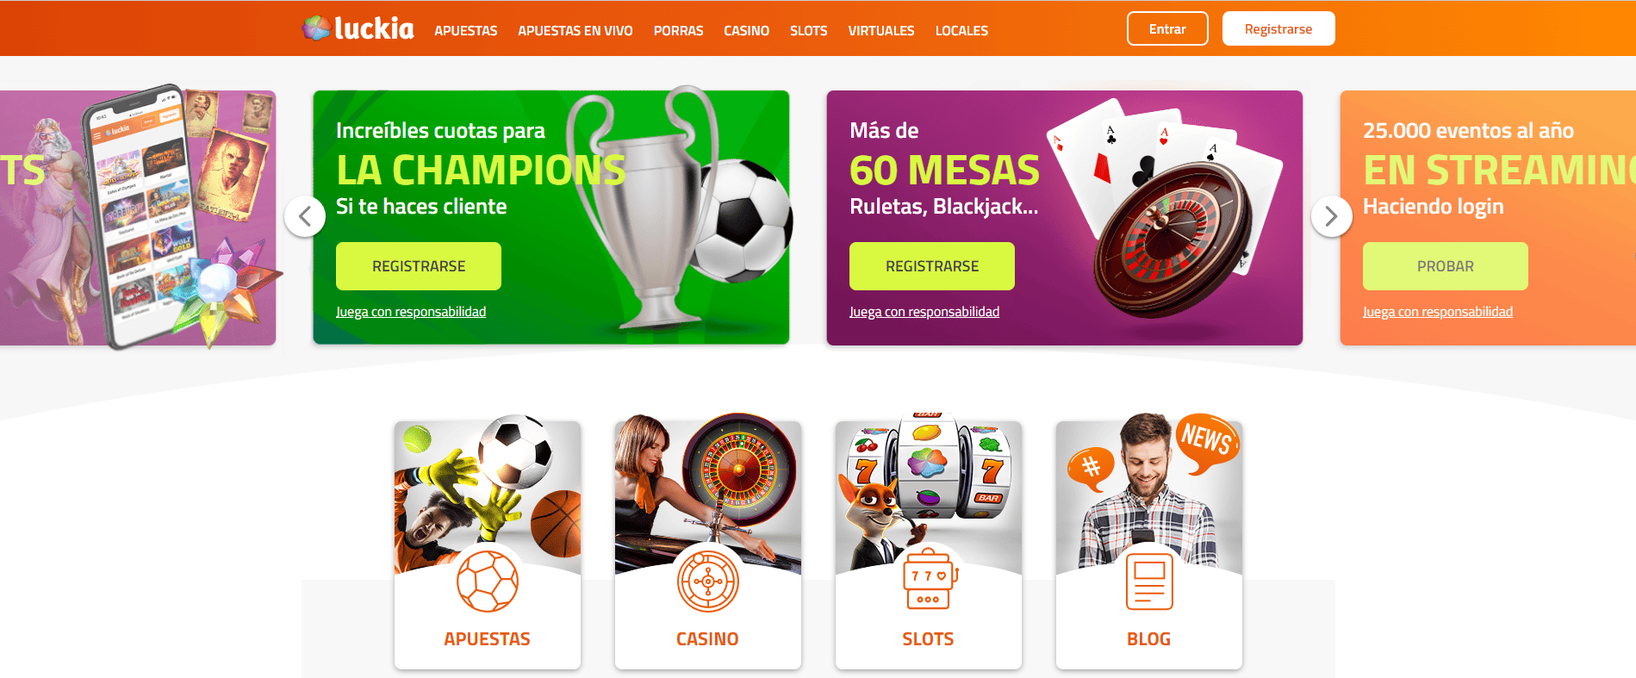The height and width of the screenshot is (678, 1636).
Task: Select PORRAS in the navigation bar
Action: (x=679, y=30)
